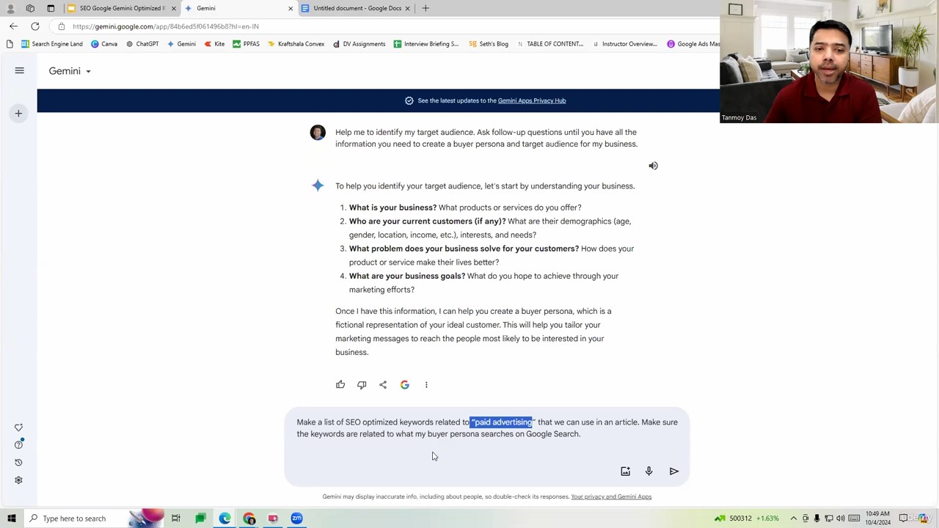939x528 pixels.
Task: Open Interview Briefing bookmark
Action: [x=425, y=44]
